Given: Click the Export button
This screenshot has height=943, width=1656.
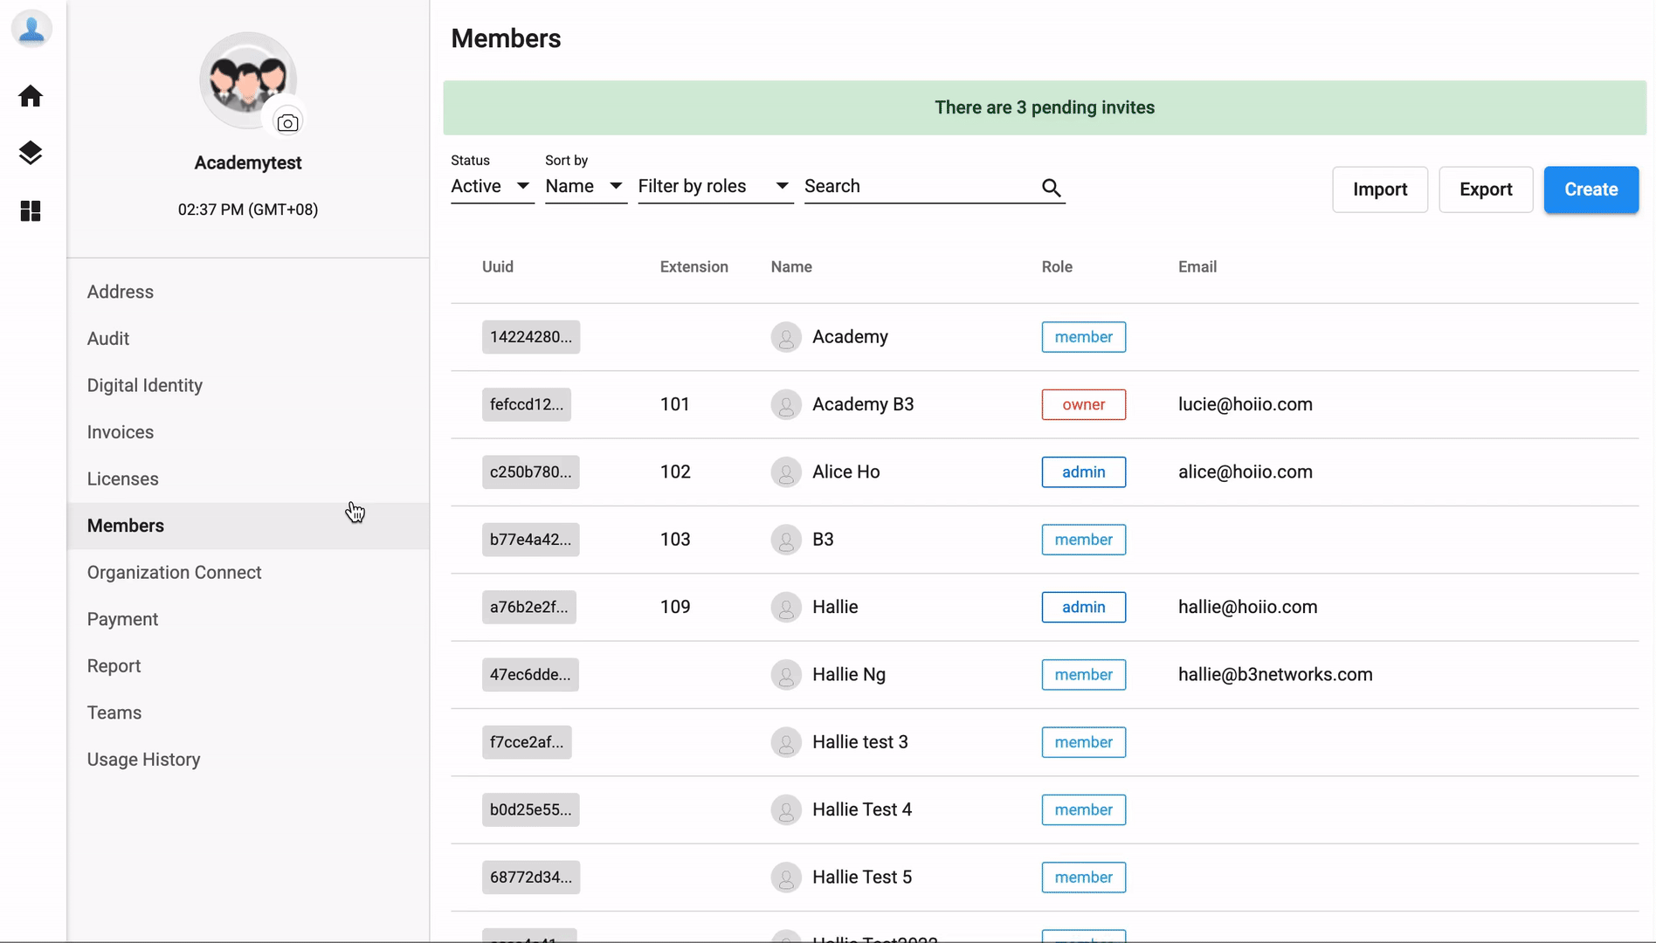Looking at the screenshot, I should point(1486,189).
